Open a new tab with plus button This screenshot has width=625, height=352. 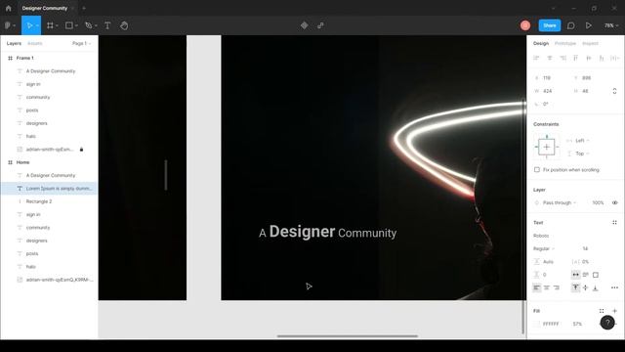point(84,8)
